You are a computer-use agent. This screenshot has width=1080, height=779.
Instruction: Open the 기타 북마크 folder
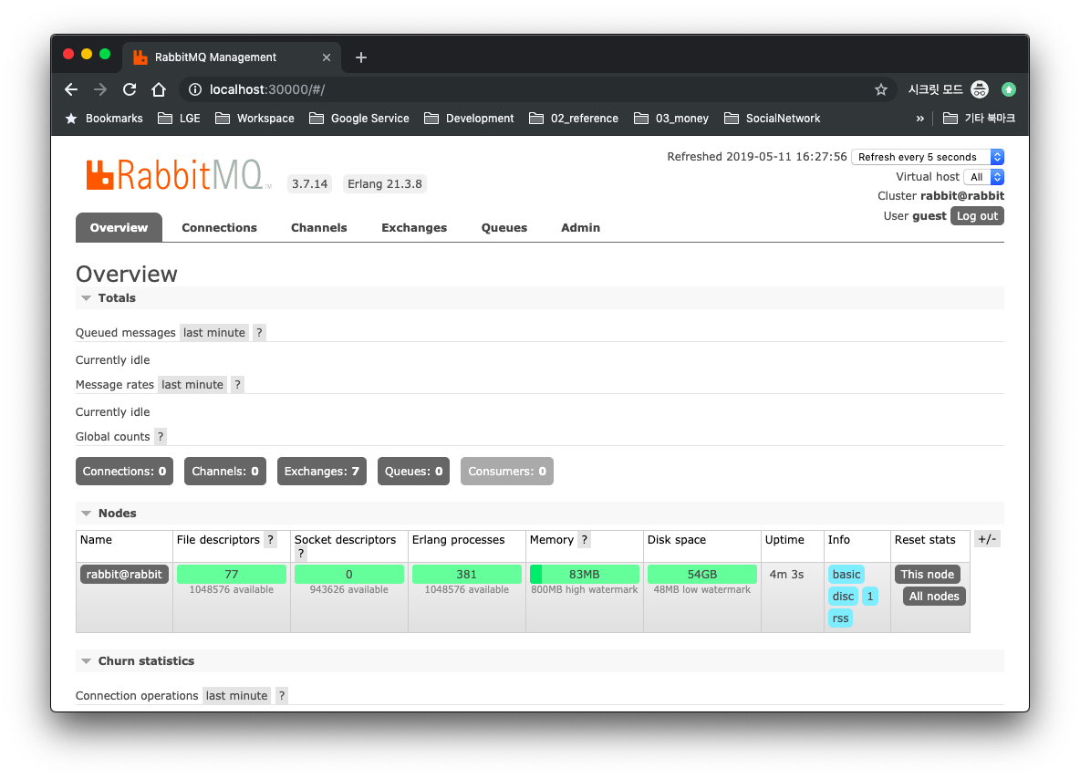(979, 119)
